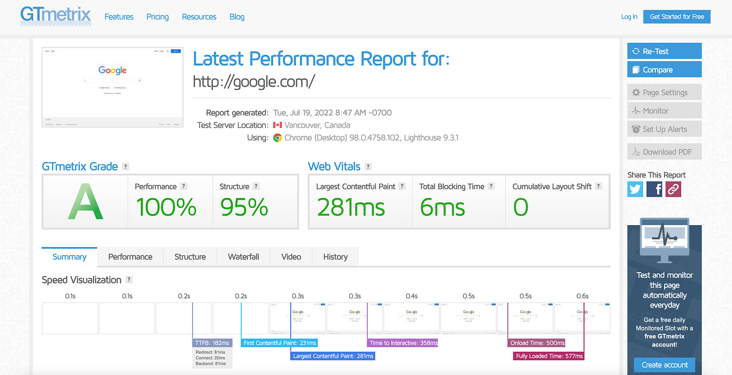Open help icon beside Web Vitals

(x=368, y=167)
